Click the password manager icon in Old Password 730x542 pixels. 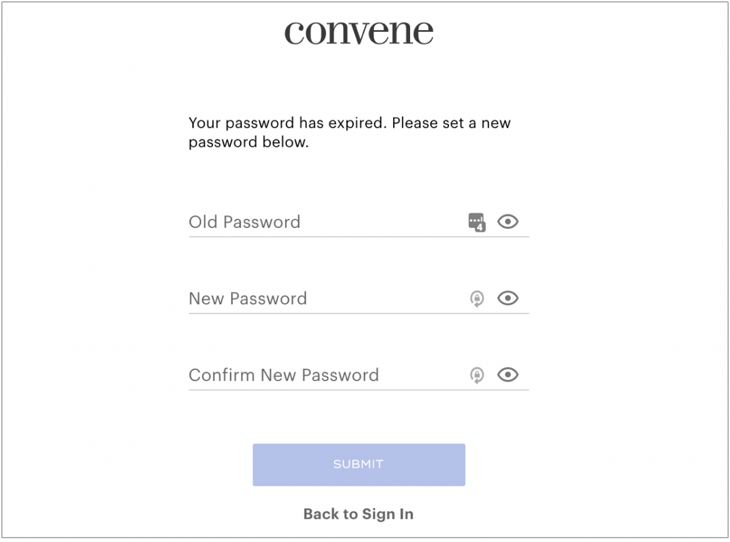click(x=476, y=222)
